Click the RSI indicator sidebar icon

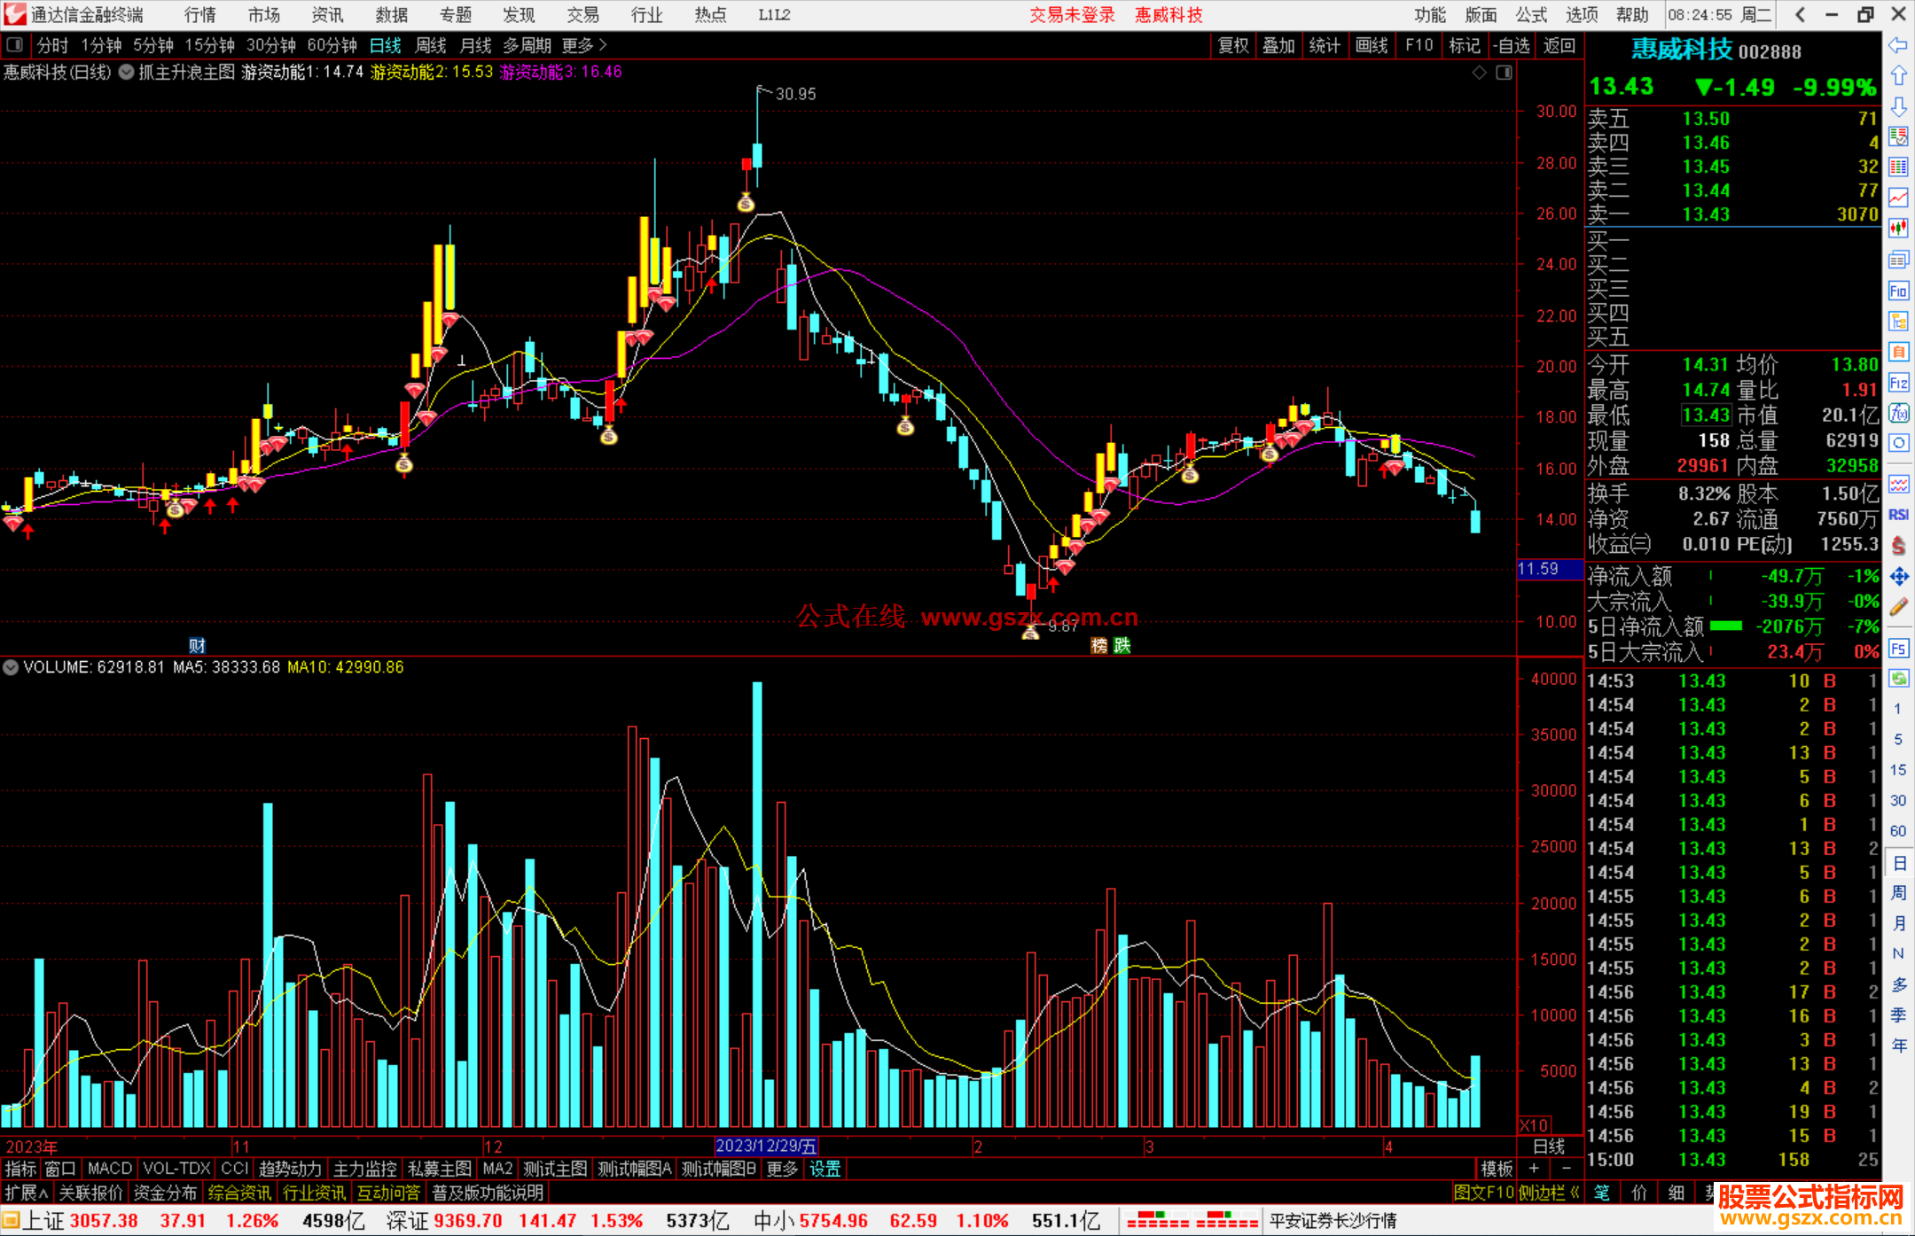coord(1898,515)
